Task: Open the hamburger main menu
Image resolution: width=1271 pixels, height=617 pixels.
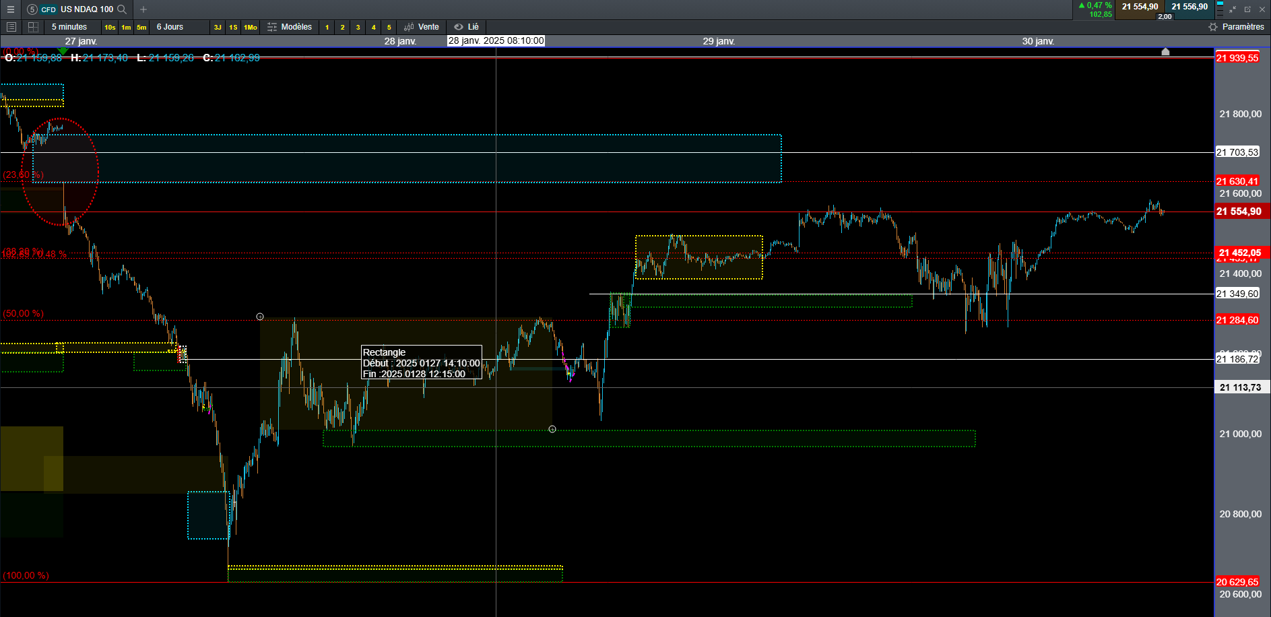Action: [10, 9]
